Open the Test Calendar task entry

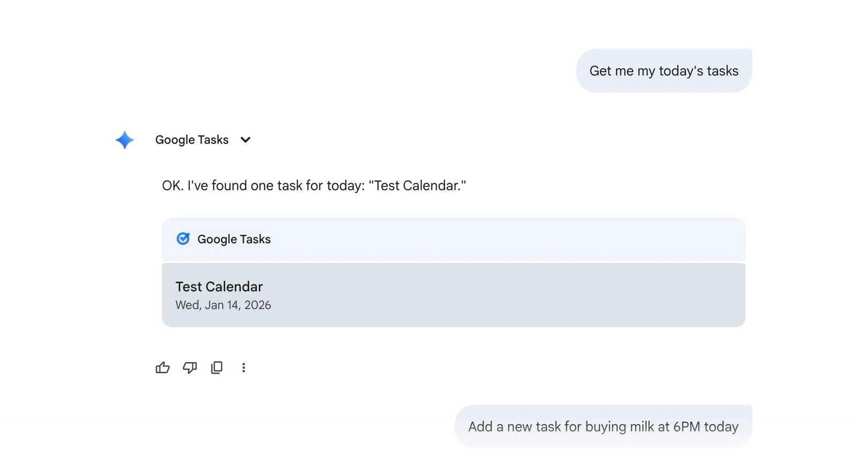(x=219, y=286)
